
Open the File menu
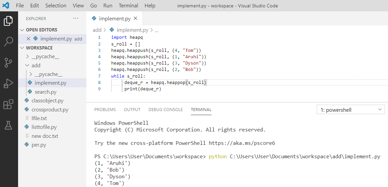click(x=20, y=5)
